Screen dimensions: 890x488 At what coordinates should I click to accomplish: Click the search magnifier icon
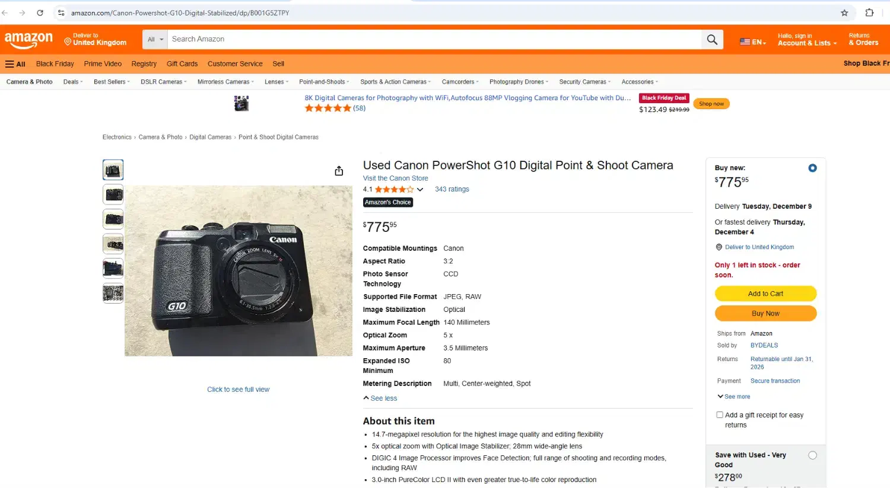point(711,39)
